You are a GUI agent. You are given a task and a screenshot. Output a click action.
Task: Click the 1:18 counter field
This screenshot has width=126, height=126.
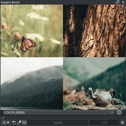pos(104,123)
